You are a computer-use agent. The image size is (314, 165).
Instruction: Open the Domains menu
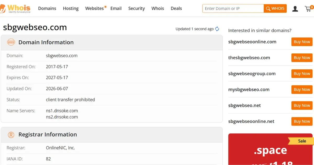pos(47,8)
